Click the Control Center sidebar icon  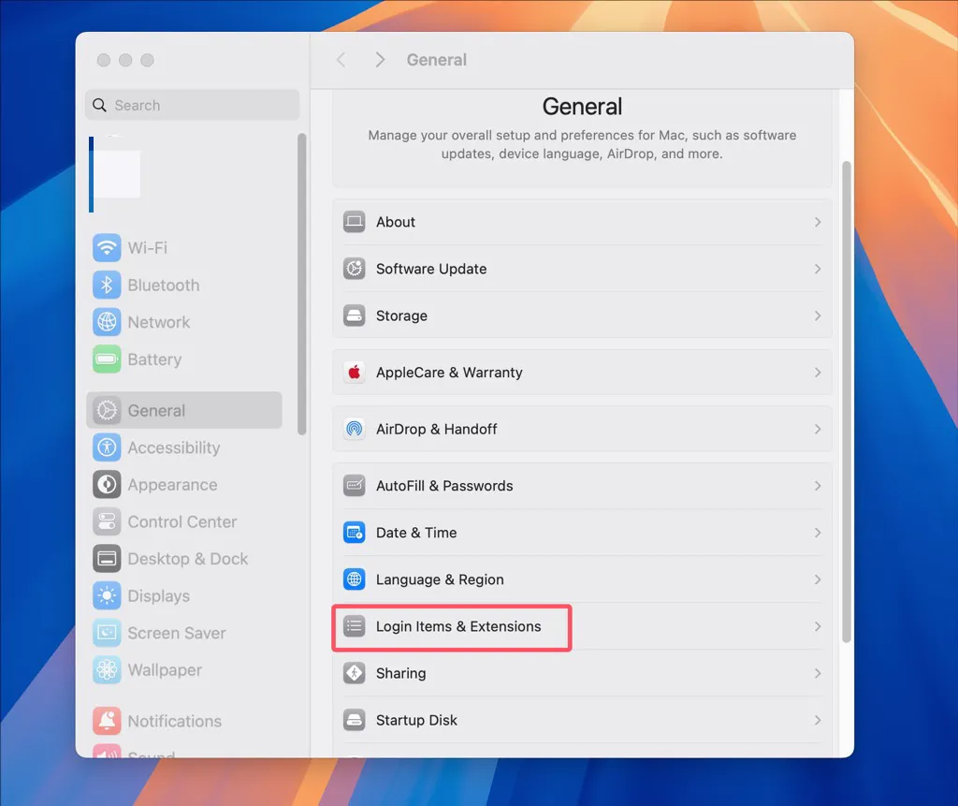[107, 521]
